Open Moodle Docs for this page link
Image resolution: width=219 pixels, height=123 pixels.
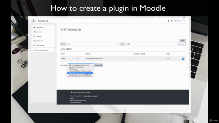click(82, 92)
